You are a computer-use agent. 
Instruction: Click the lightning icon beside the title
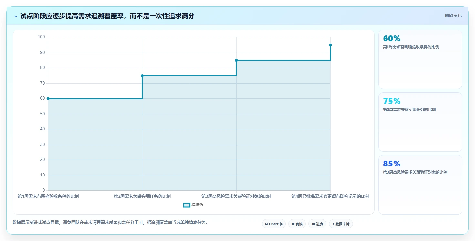(15, 16)
